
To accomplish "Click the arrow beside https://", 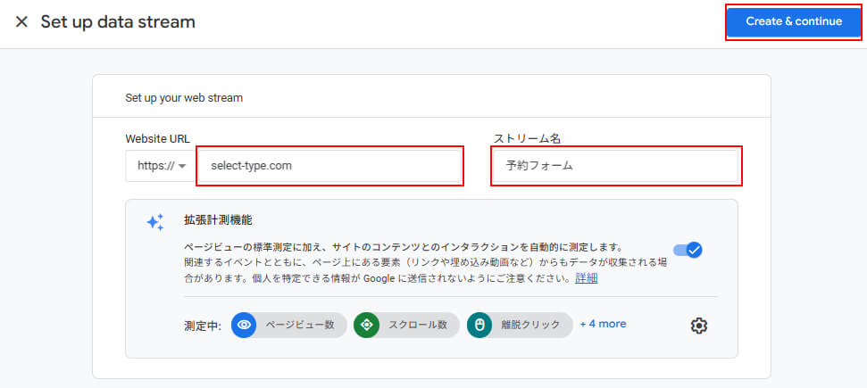I will 182,167.
